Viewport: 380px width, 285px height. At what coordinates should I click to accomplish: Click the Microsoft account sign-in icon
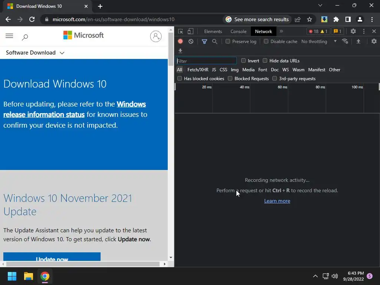(x=156, y=36)
